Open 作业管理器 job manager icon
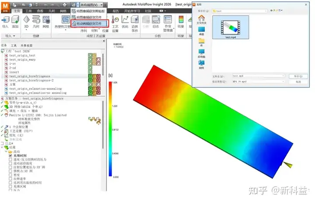315x203 pixels. pyautogui.click(x=168, y=20)
